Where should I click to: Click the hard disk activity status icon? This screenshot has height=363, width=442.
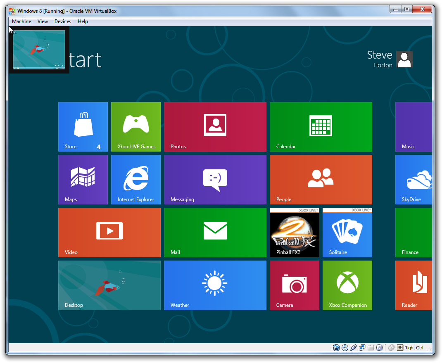pos(336,348)
